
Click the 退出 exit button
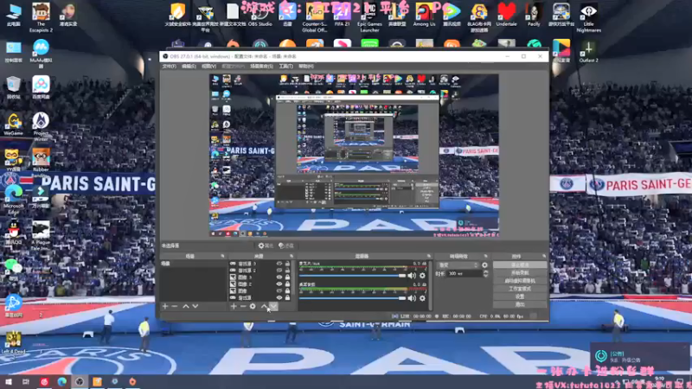[520, 304]
